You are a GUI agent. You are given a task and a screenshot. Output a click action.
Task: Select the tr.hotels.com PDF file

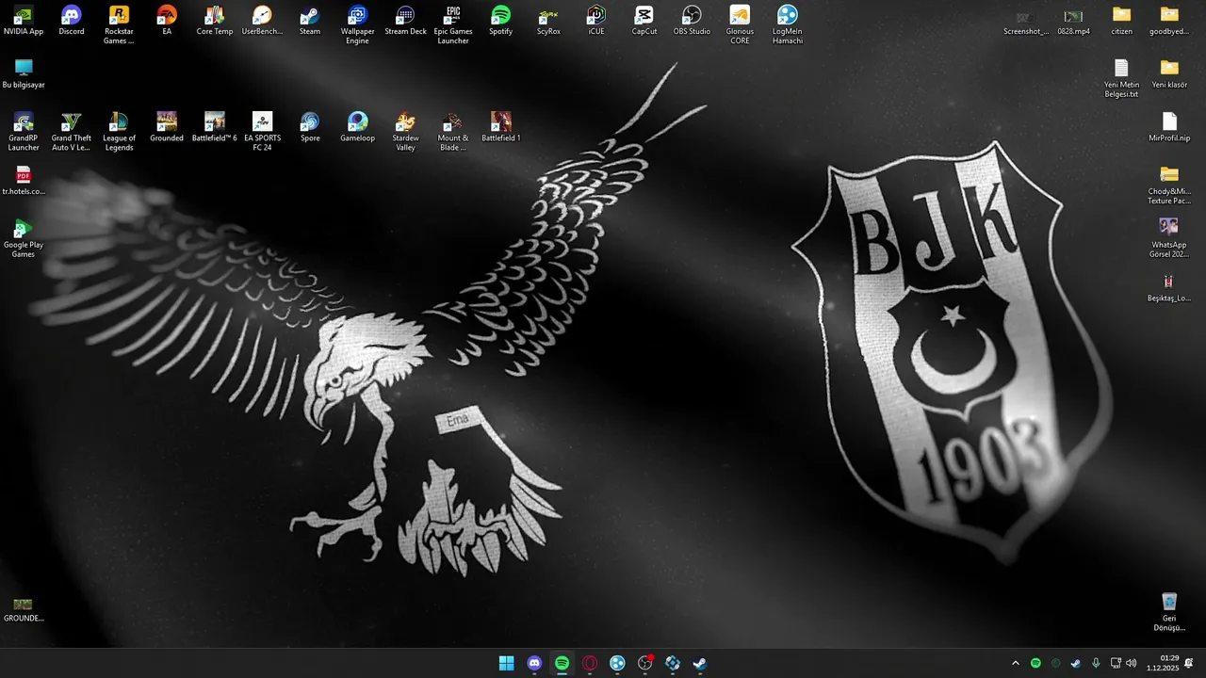pos(24,181)
